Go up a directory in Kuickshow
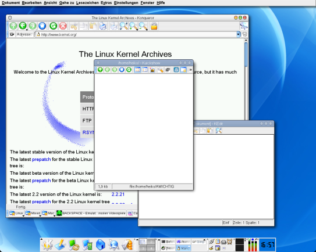The image size is (316, 252). point(100,70)
